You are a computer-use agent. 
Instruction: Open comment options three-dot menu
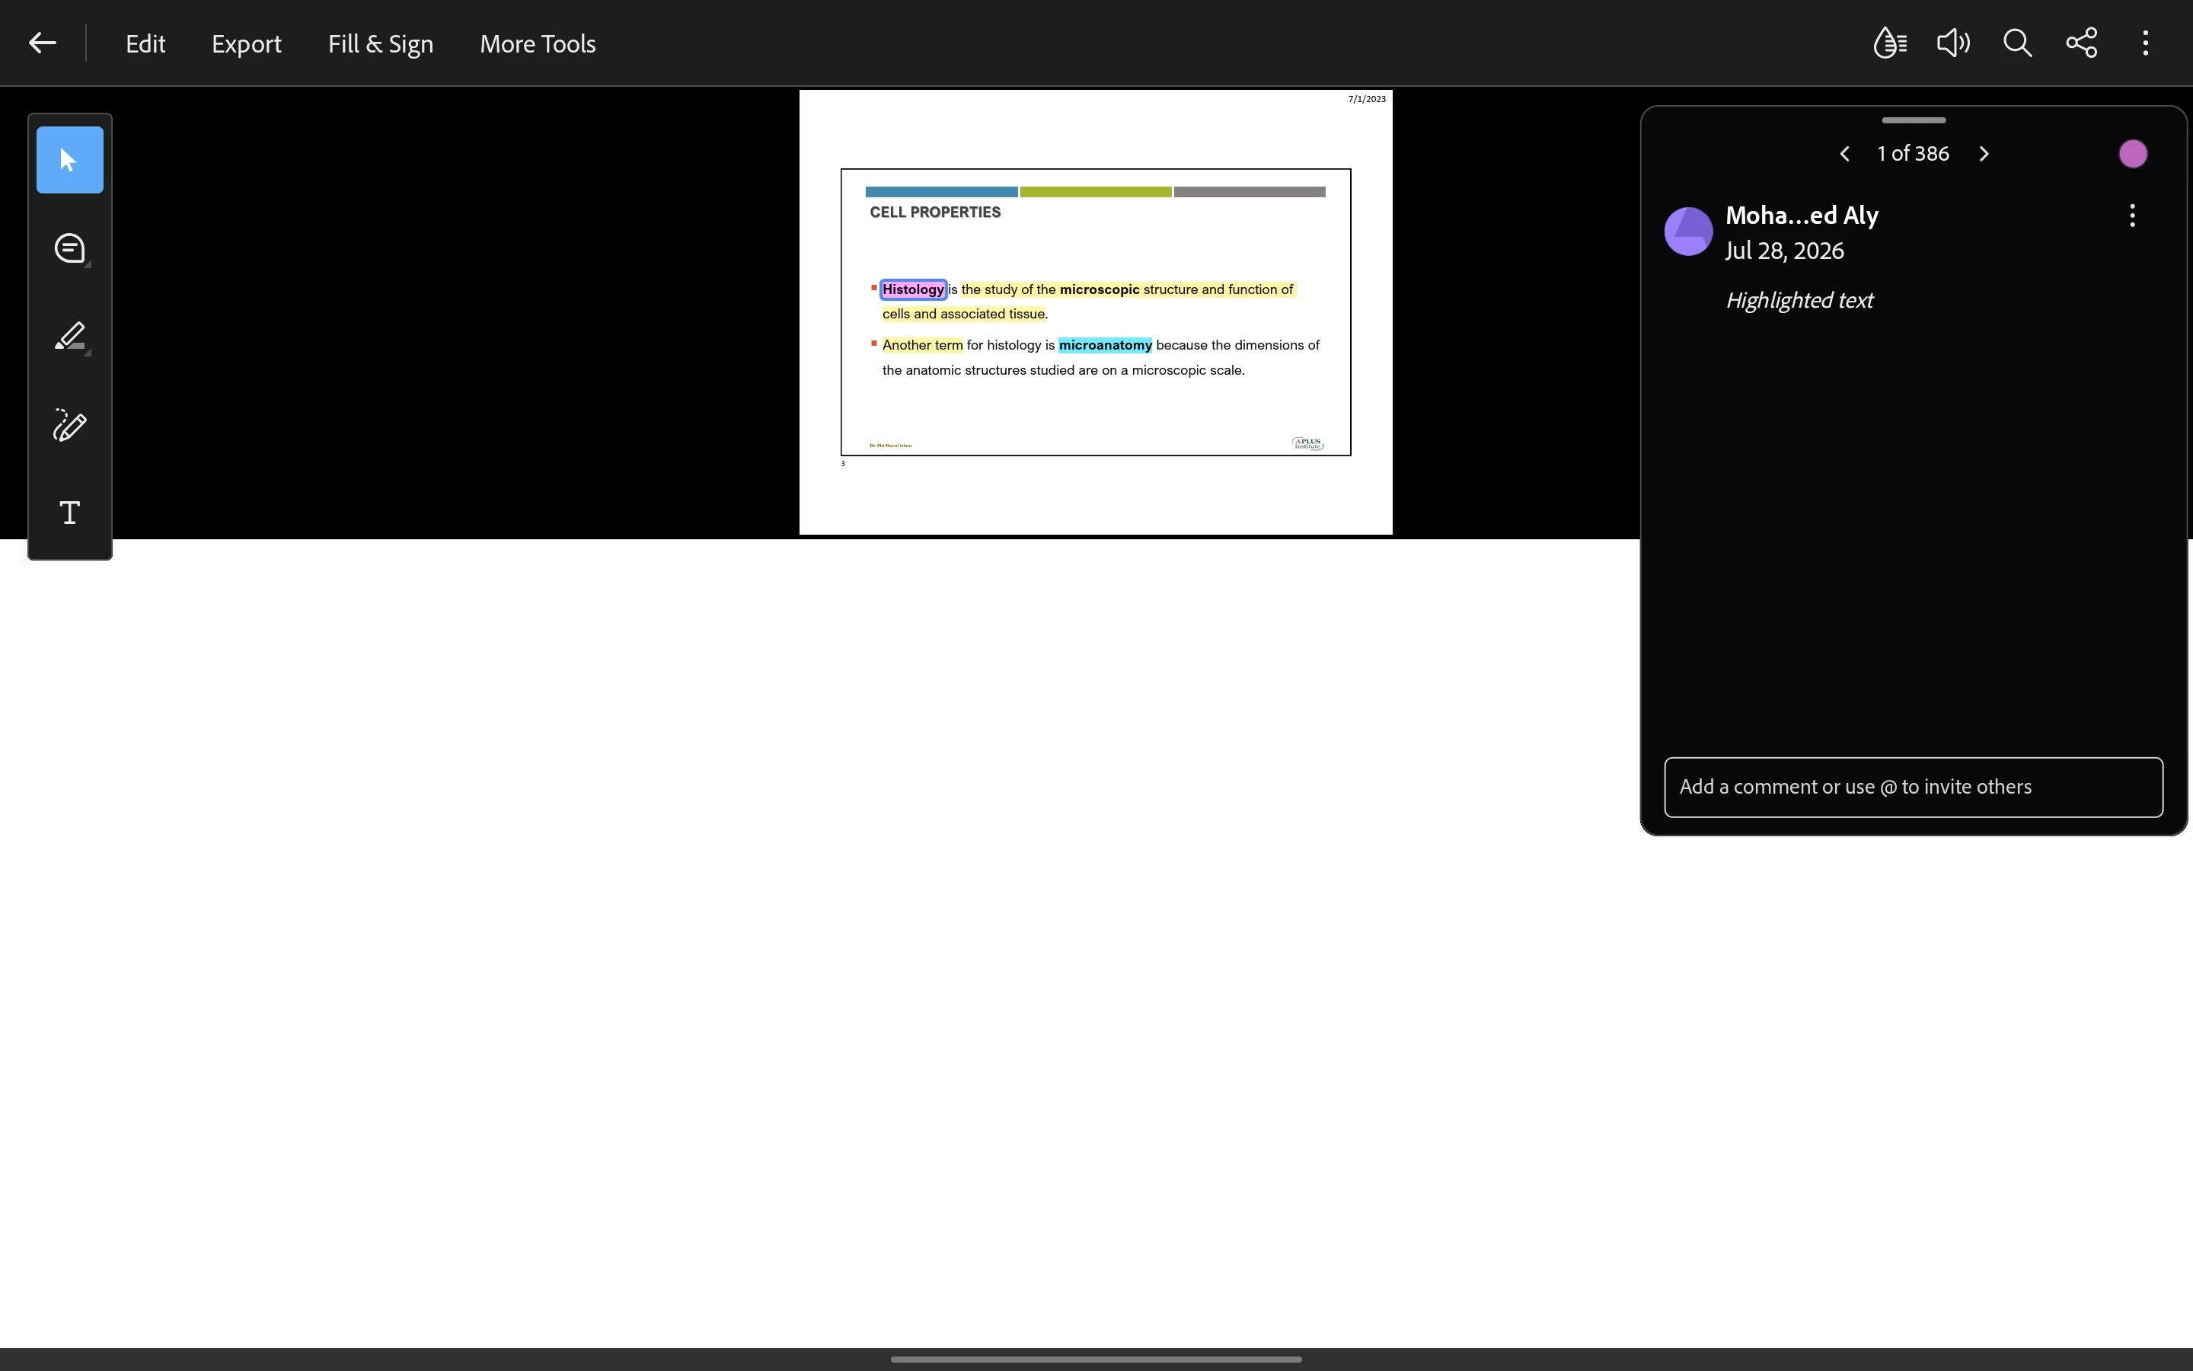pos(2132,216)
